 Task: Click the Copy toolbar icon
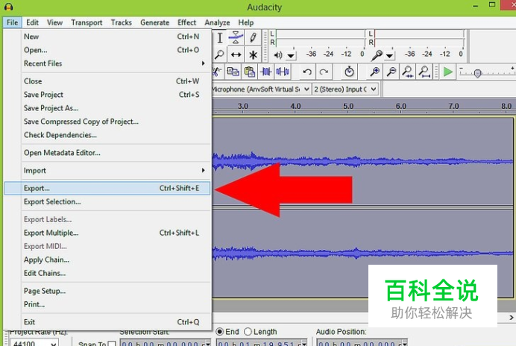coord(233,72)
